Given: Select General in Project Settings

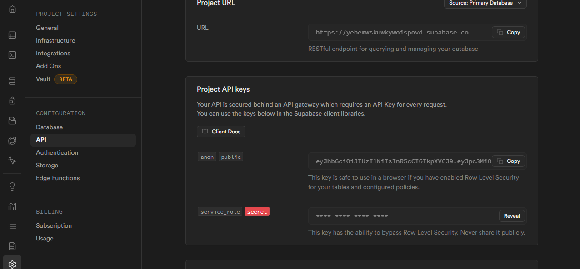Looking at the screenshot, I should (x=47, y=28).
